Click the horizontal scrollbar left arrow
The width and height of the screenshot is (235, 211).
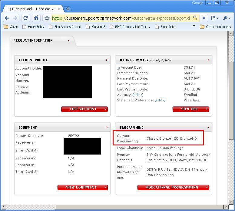pos(4,207)
